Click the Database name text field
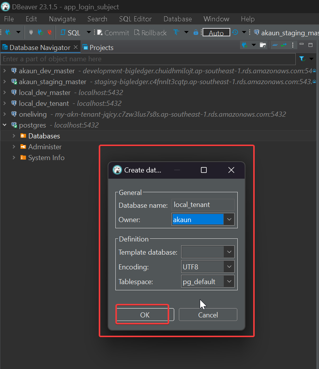 tap(203, 205)
